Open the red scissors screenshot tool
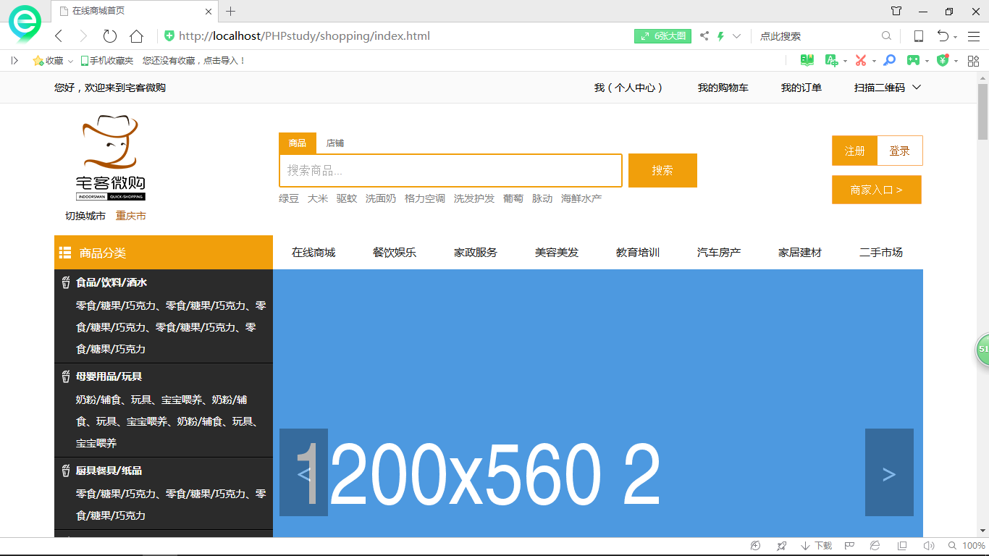This screenshot has width=989, height=556. [860, 61]
